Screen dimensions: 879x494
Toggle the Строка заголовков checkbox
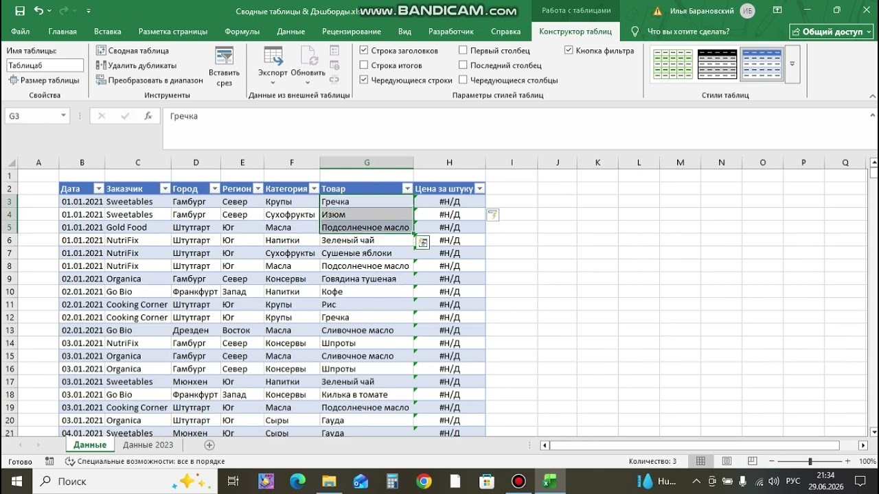tap(364, 50)
